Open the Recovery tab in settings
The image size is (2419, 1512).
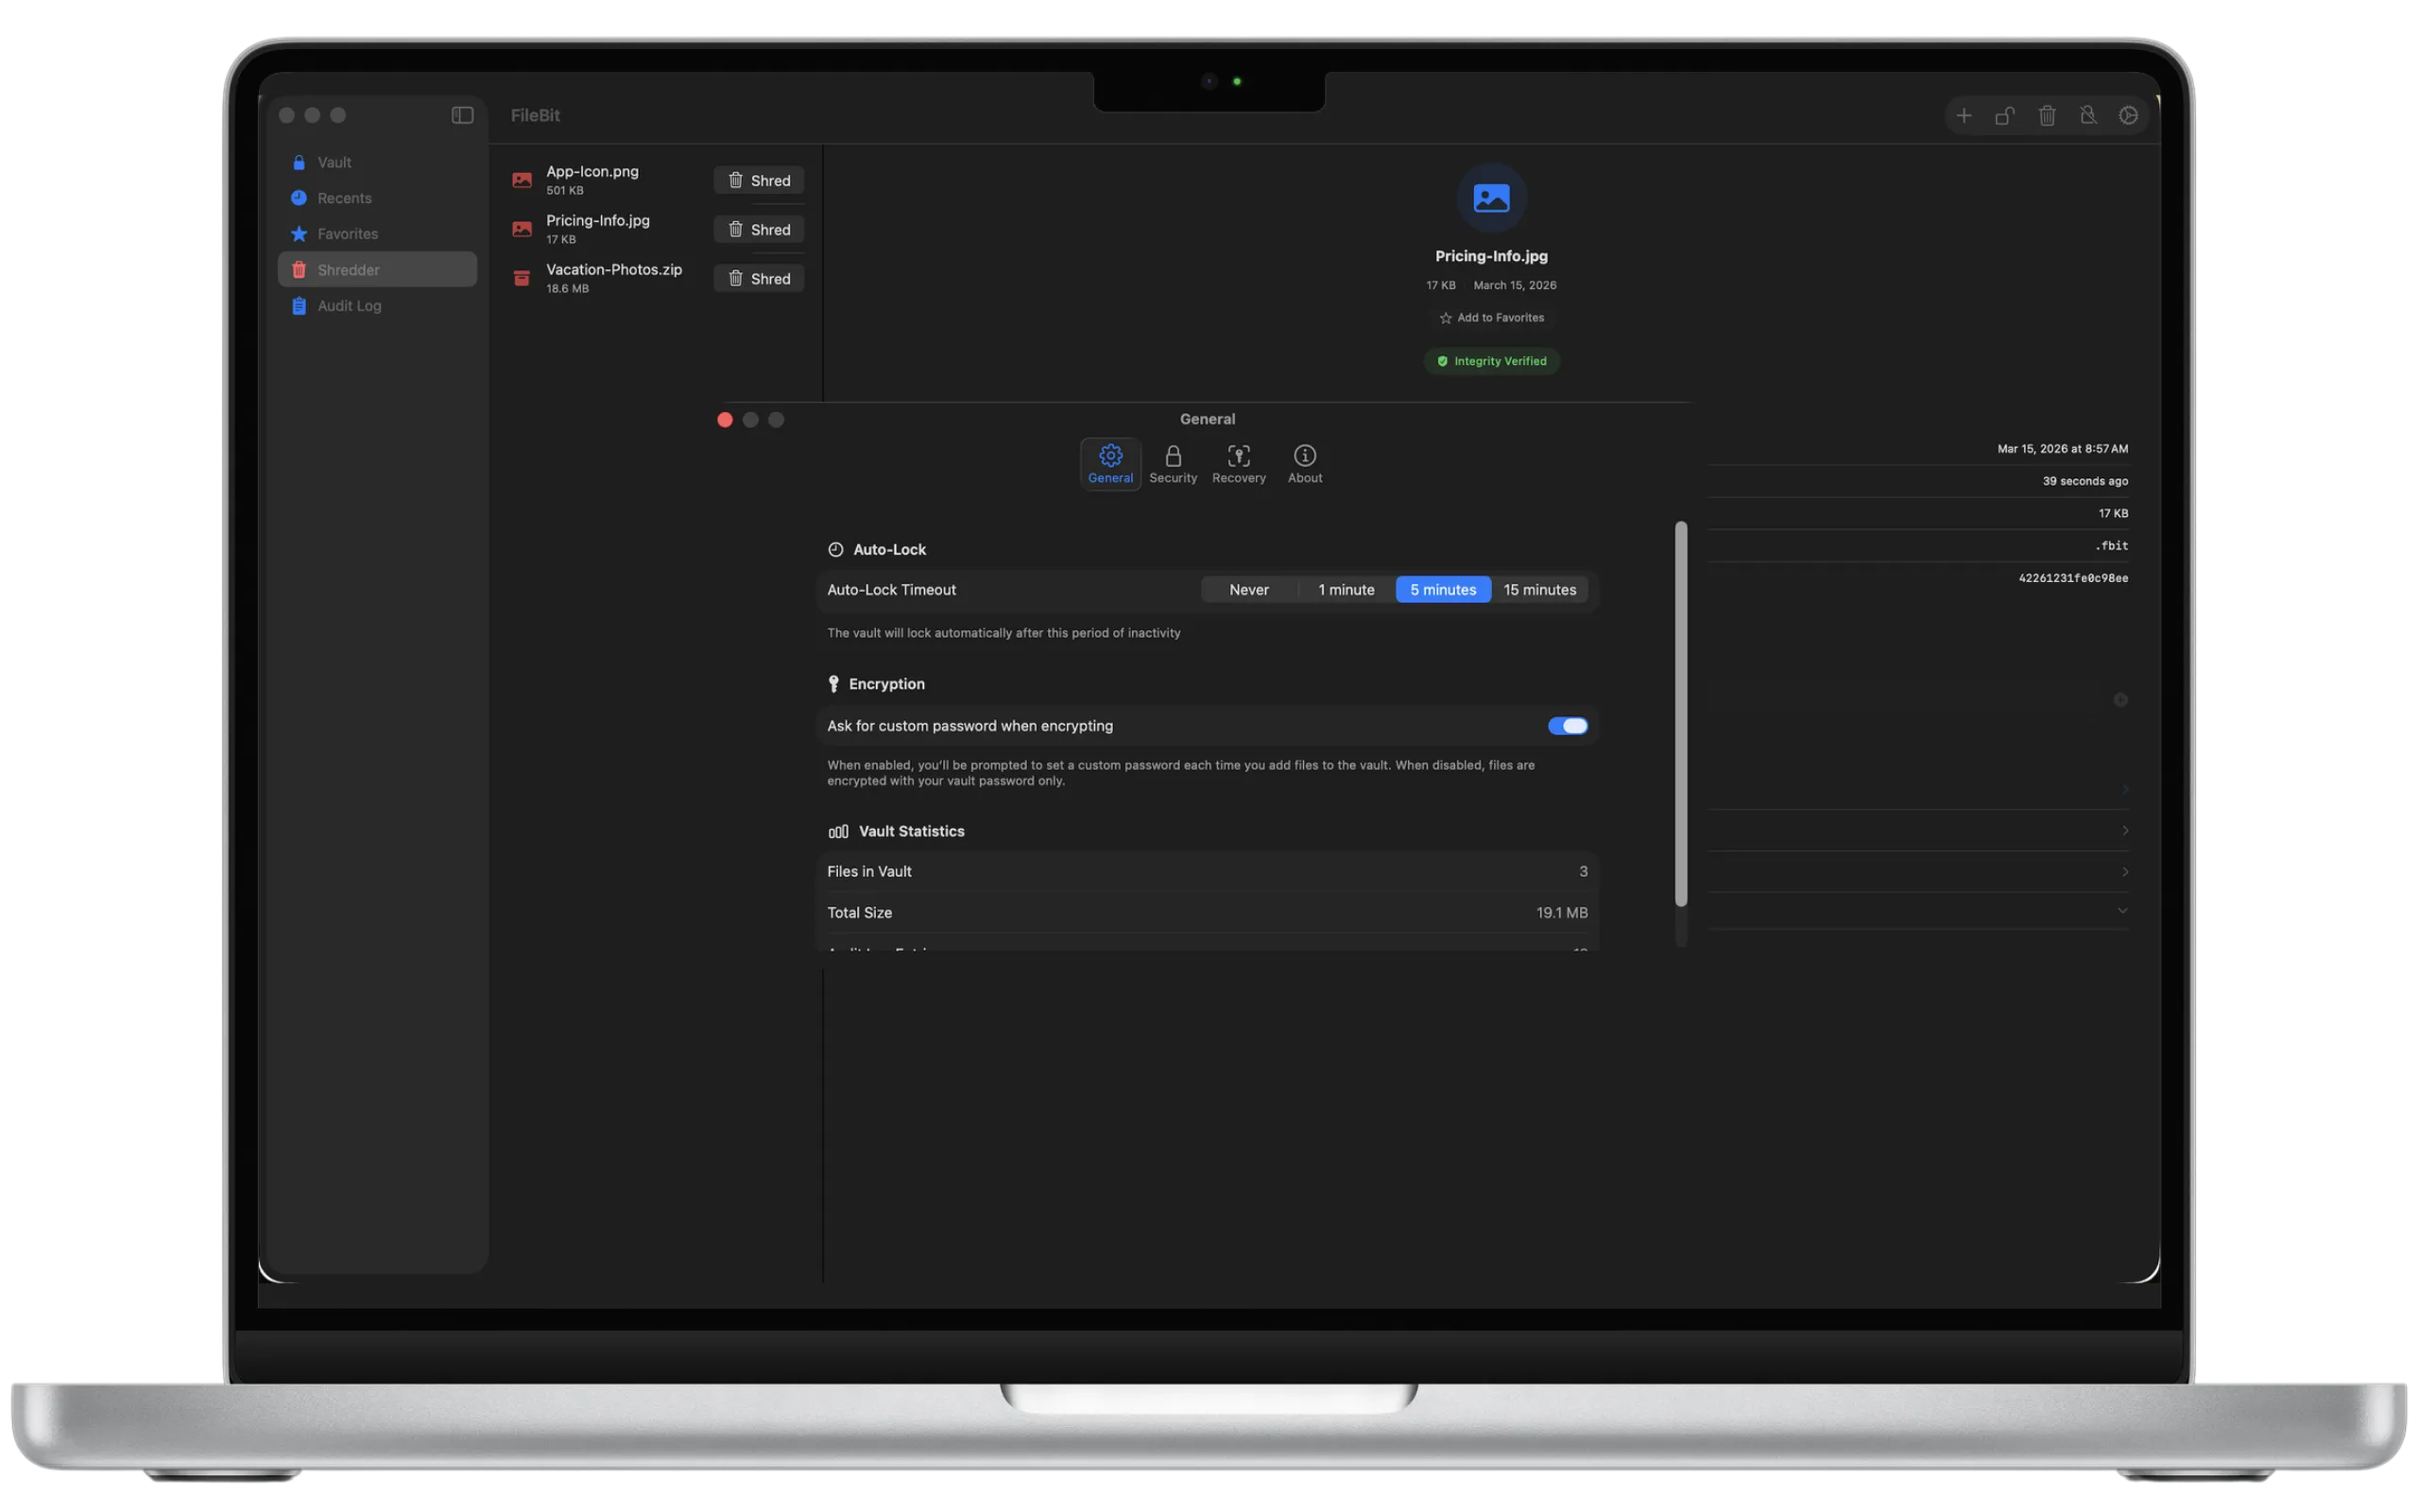tap(1238, 463)
